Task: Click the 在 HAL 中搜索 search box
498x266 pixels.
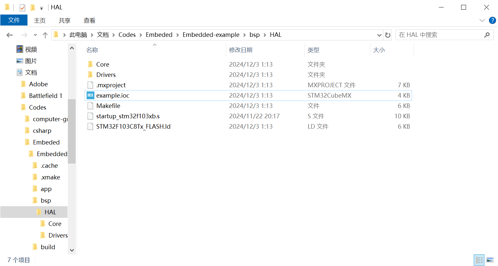Action: coord(444,35)
